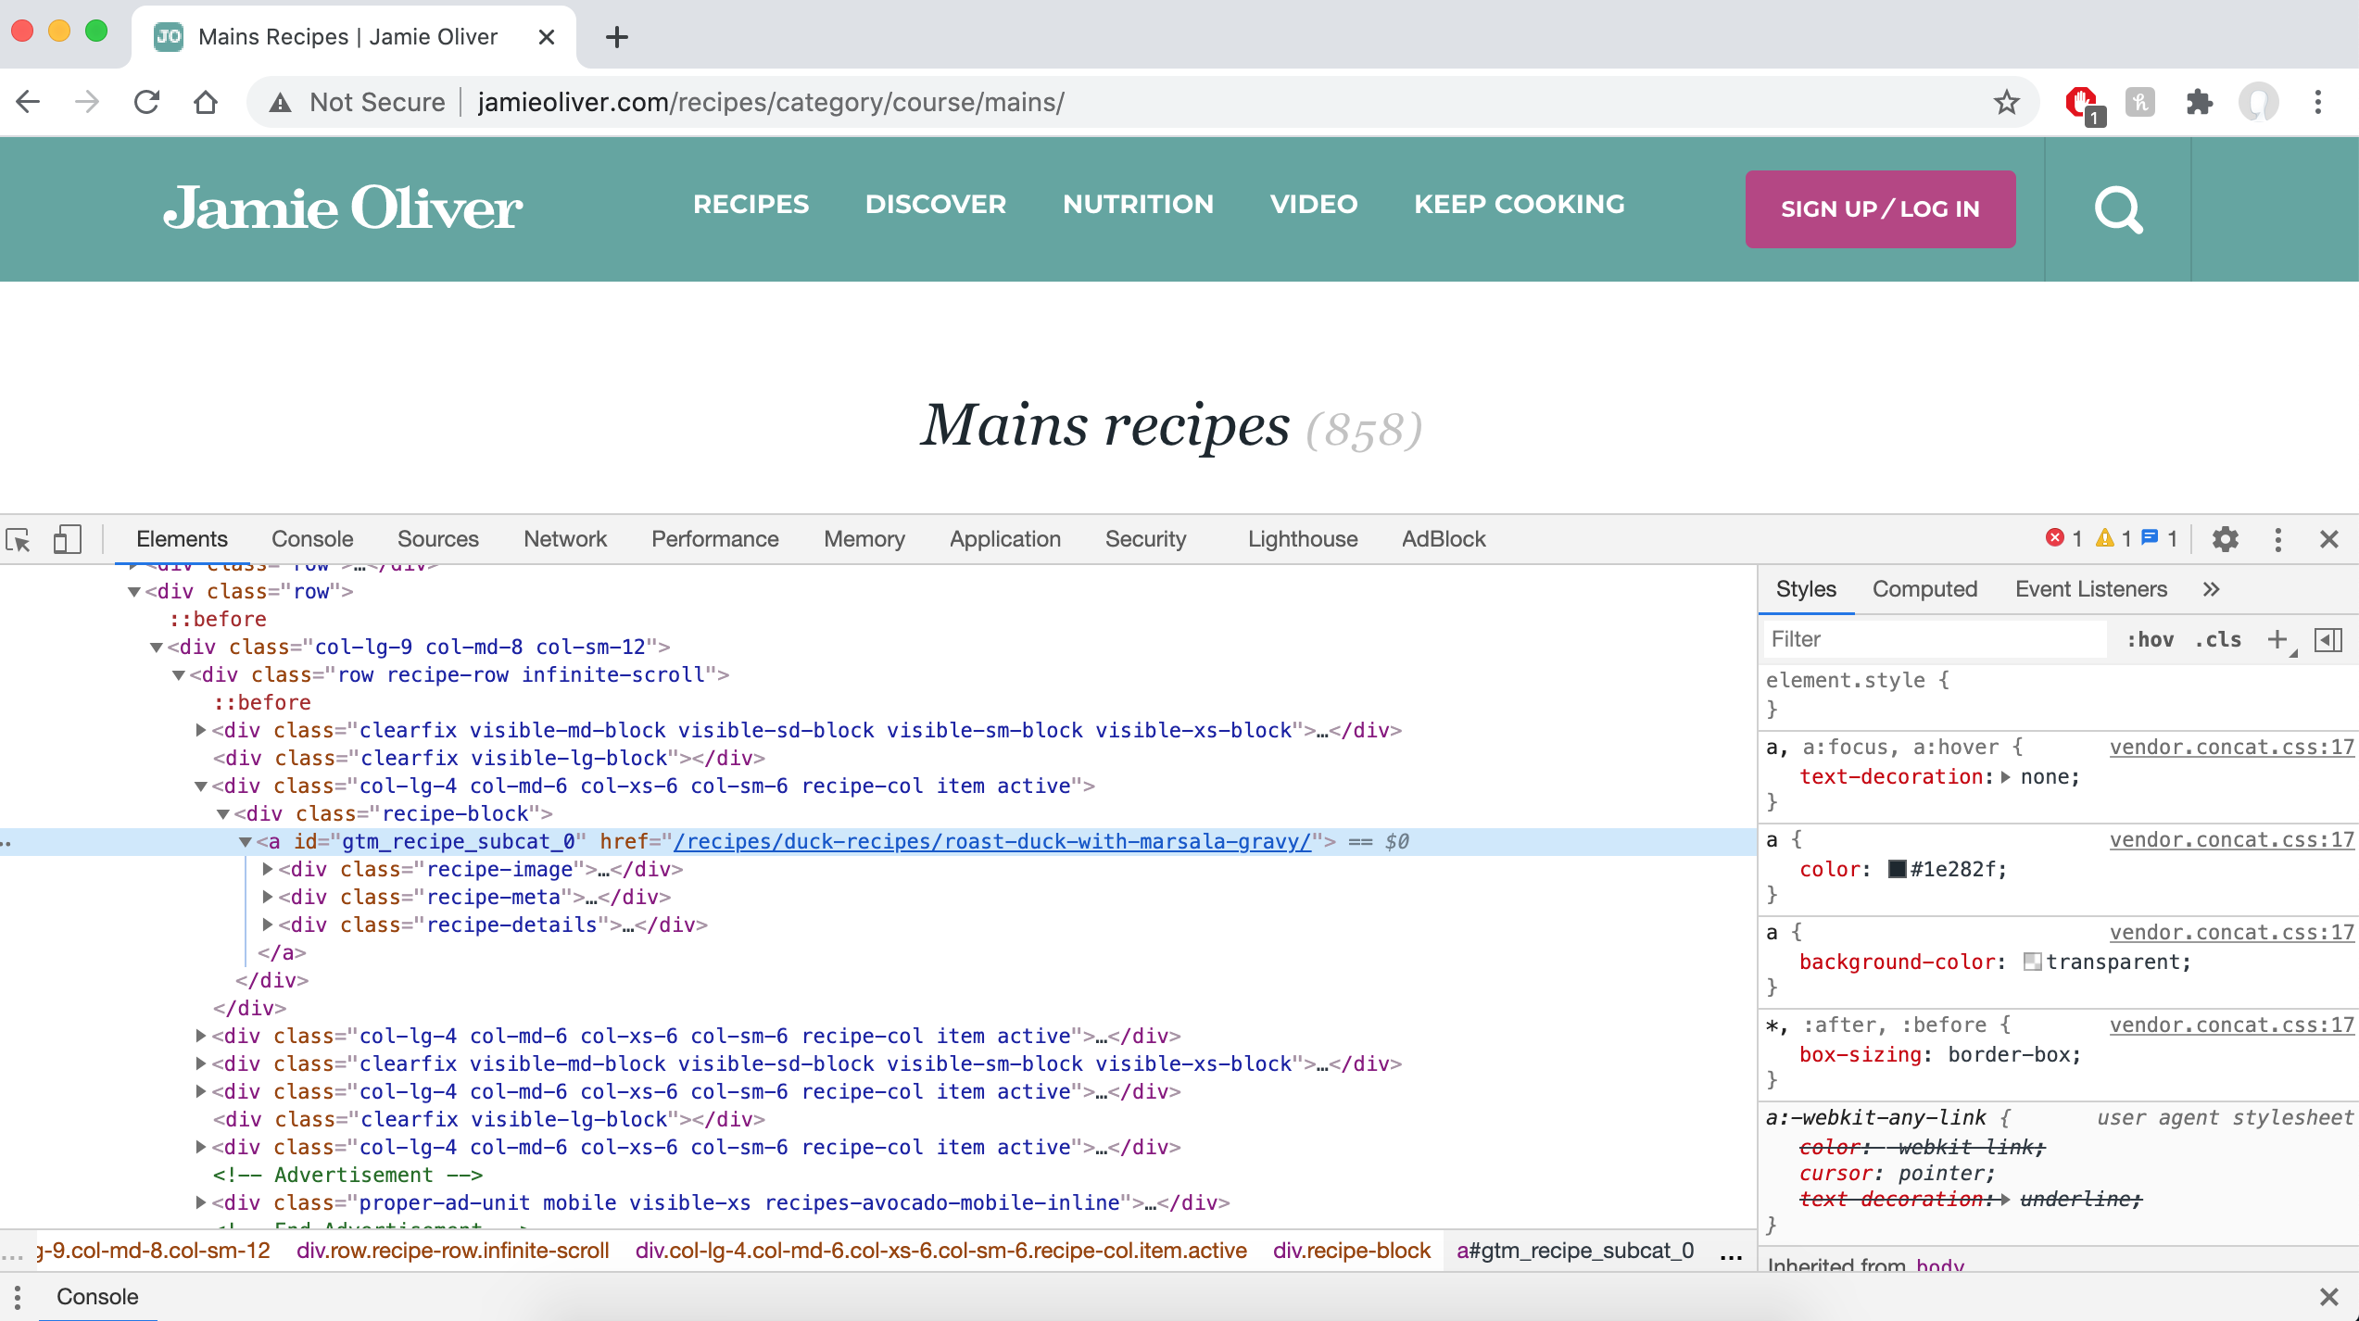Close the Mains Recipes browser tab
Screen dimensions: 2359x1321
[547, 37]
